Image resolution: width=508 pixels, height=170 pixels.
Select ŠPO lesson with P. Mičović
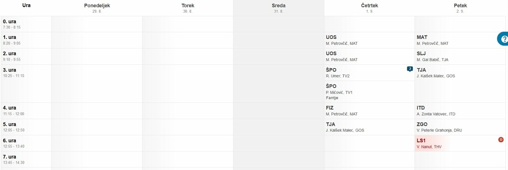369,92
